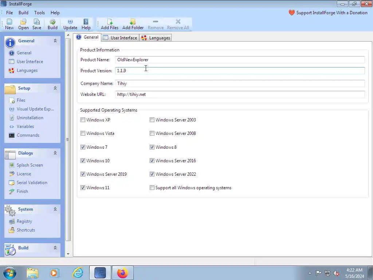Viewport: 373px width, 280px height.
Task: Uncheck the Windows 10 checkbox
Action: tap(83, 161)
